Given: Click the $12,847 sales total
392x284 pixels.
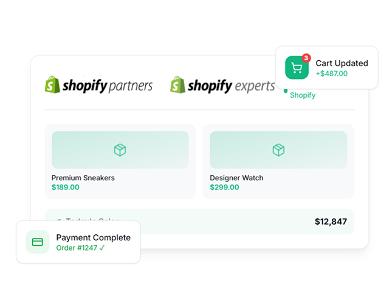Looking at the screenshot, I should tap(331, 221).
